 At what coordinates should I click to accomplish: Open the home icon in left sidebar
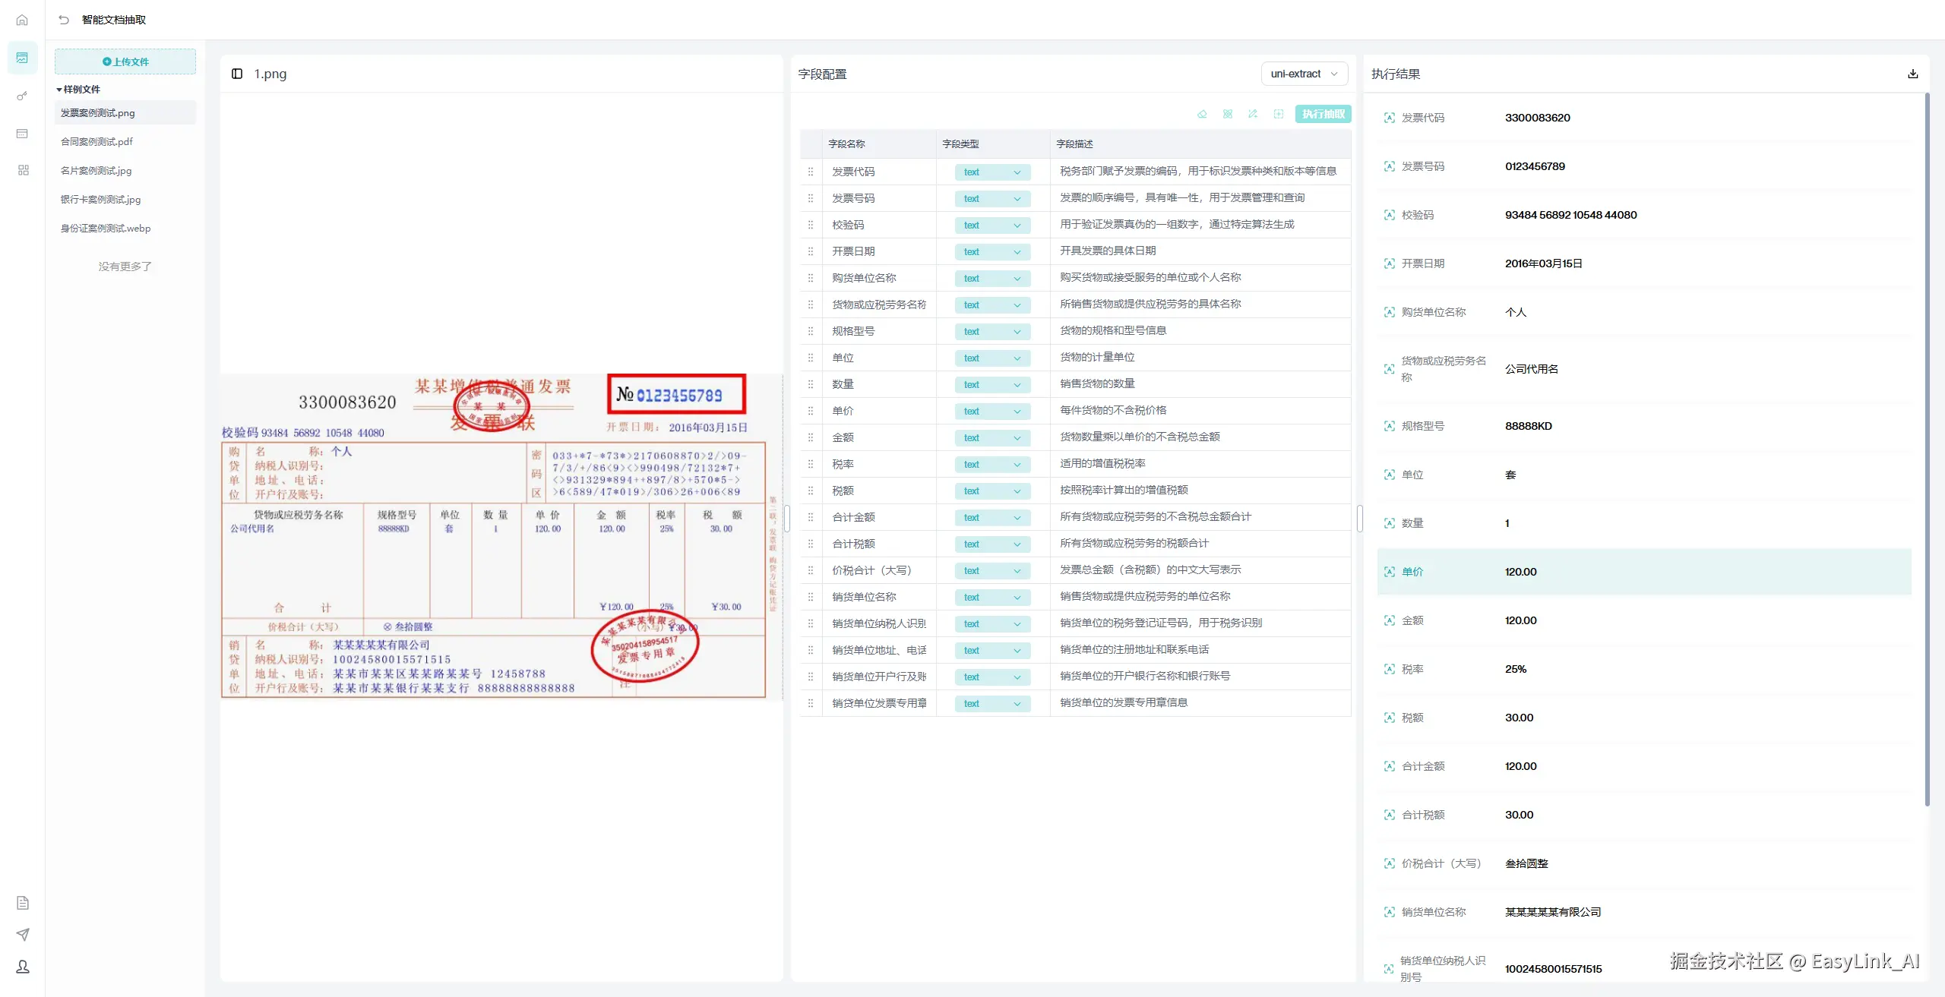point(22,20)
